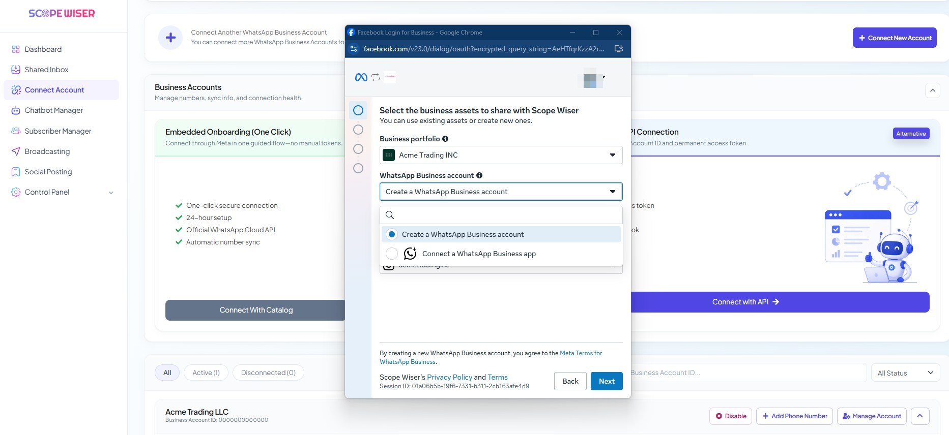The width and height of the screenshot is (949, 435).
Task: Select the 'Connect a WhatsApp Business app' radio
Action: (x=391, y=254)
